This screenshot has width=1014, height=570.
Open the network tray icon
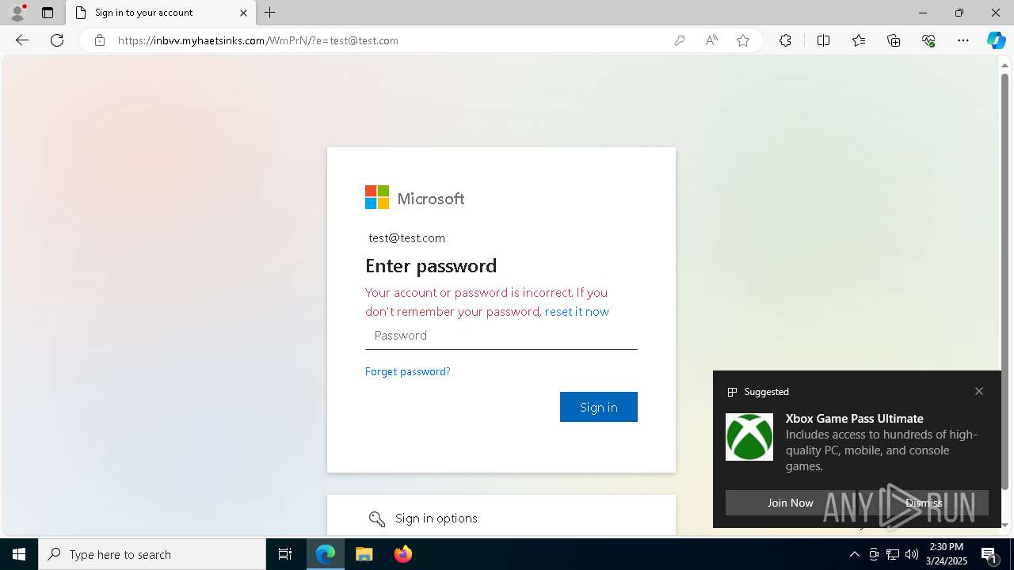point(893,554)
